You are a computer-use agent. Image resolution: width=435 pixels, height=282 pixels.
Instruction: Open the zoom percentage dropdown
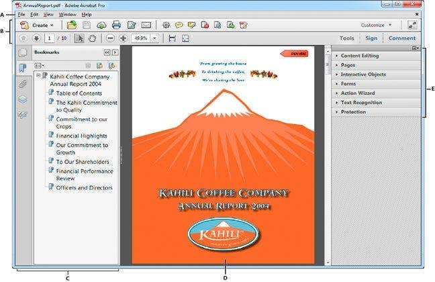click(x=154, y=38)
